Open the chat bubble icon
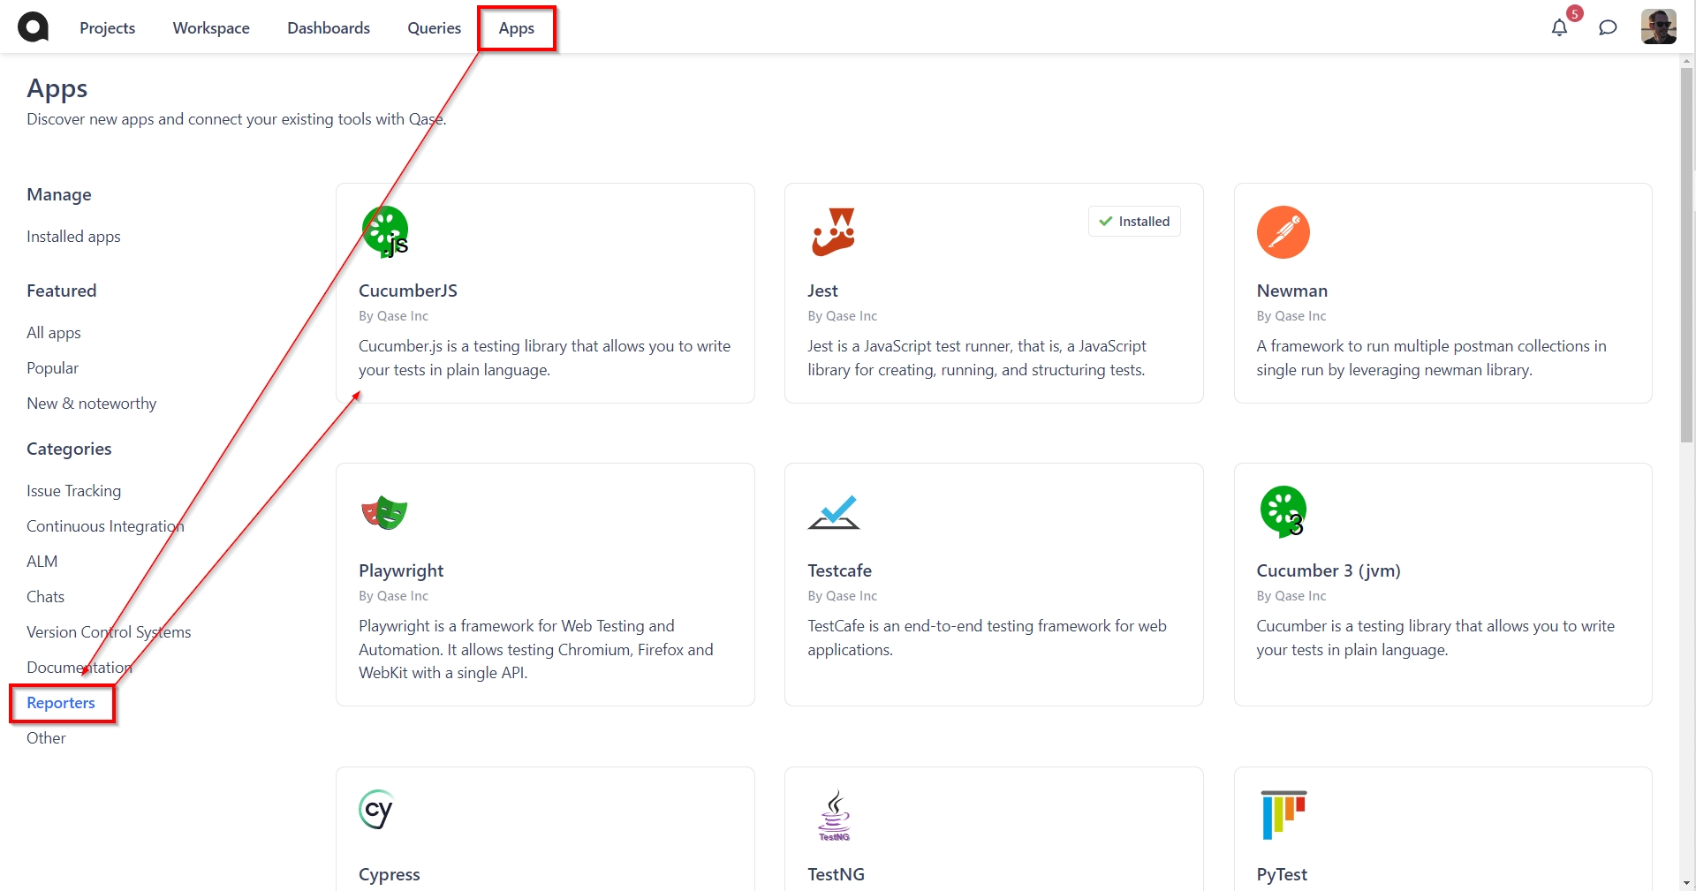The height and width of the screenshot is (891, 1696). (1608, 27)
